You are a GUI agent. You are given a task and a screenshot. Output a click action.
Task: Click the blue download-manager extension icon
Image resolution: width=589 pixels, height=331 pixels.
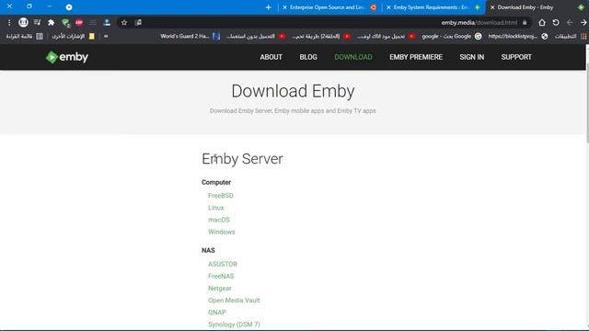(107, 22)
